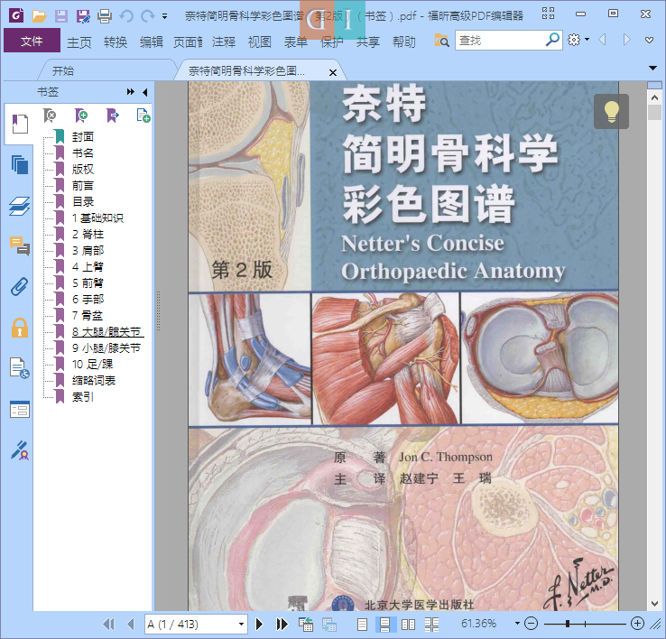Image resolution: width=666 pixels, height=639 pixels.
Task: Redo the last action
Action: pyautogui.click(x=147, y=16)
